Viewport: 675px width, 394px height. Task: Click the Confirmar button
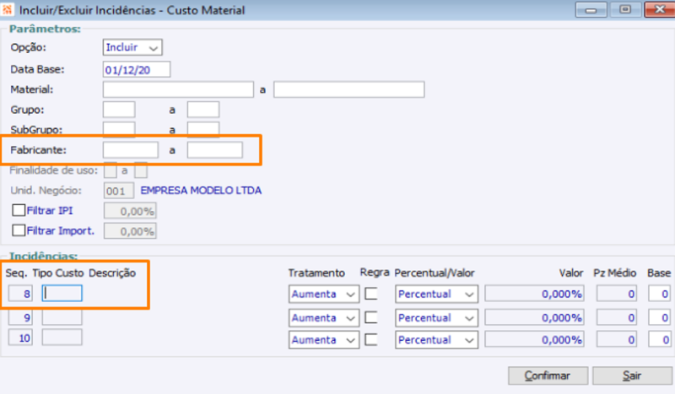[548, 375]
